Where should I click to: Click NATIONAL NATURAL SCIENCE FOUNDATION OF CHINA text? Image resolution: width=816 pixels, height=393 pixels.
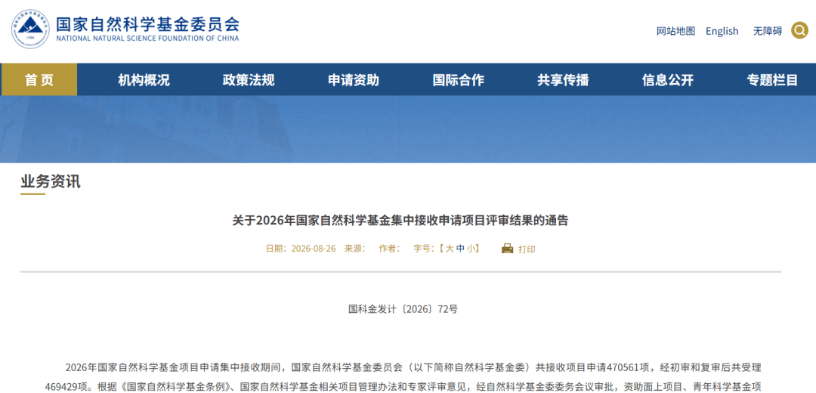(148, 39)
